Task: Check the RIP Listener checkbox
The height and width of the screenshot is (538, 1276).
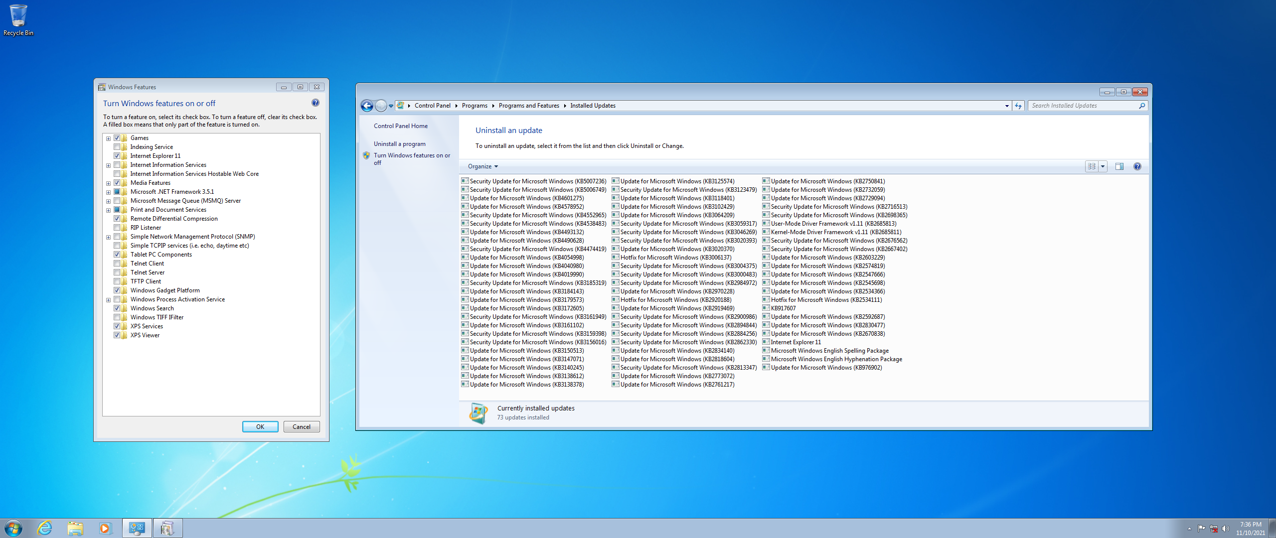Action: tap(117, 228)
